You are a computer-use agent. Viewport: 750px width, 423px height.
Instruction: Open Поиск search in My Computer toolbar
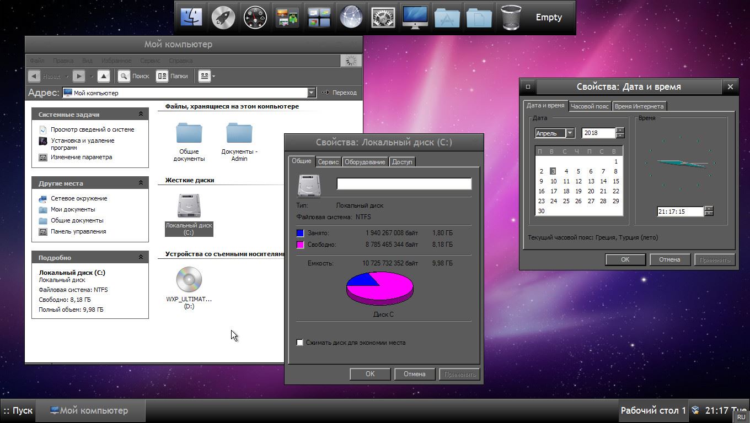click(x=133, y=76)
